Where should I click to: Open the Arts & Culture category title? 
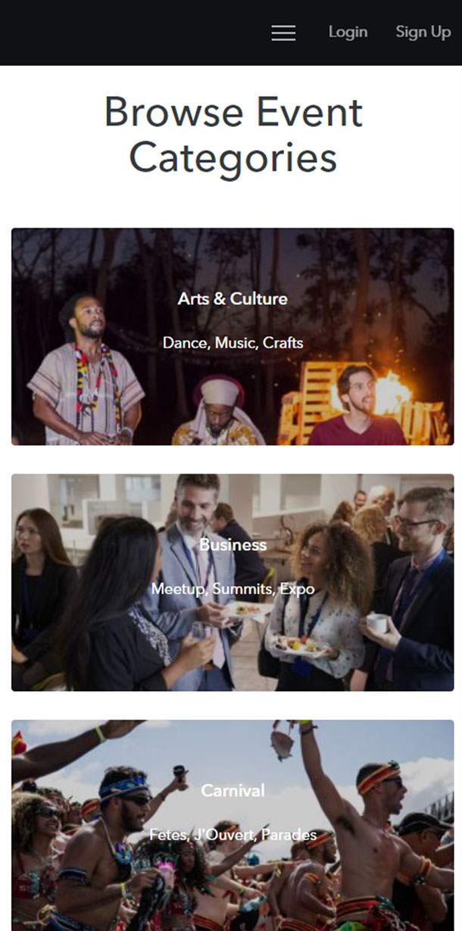233,298
